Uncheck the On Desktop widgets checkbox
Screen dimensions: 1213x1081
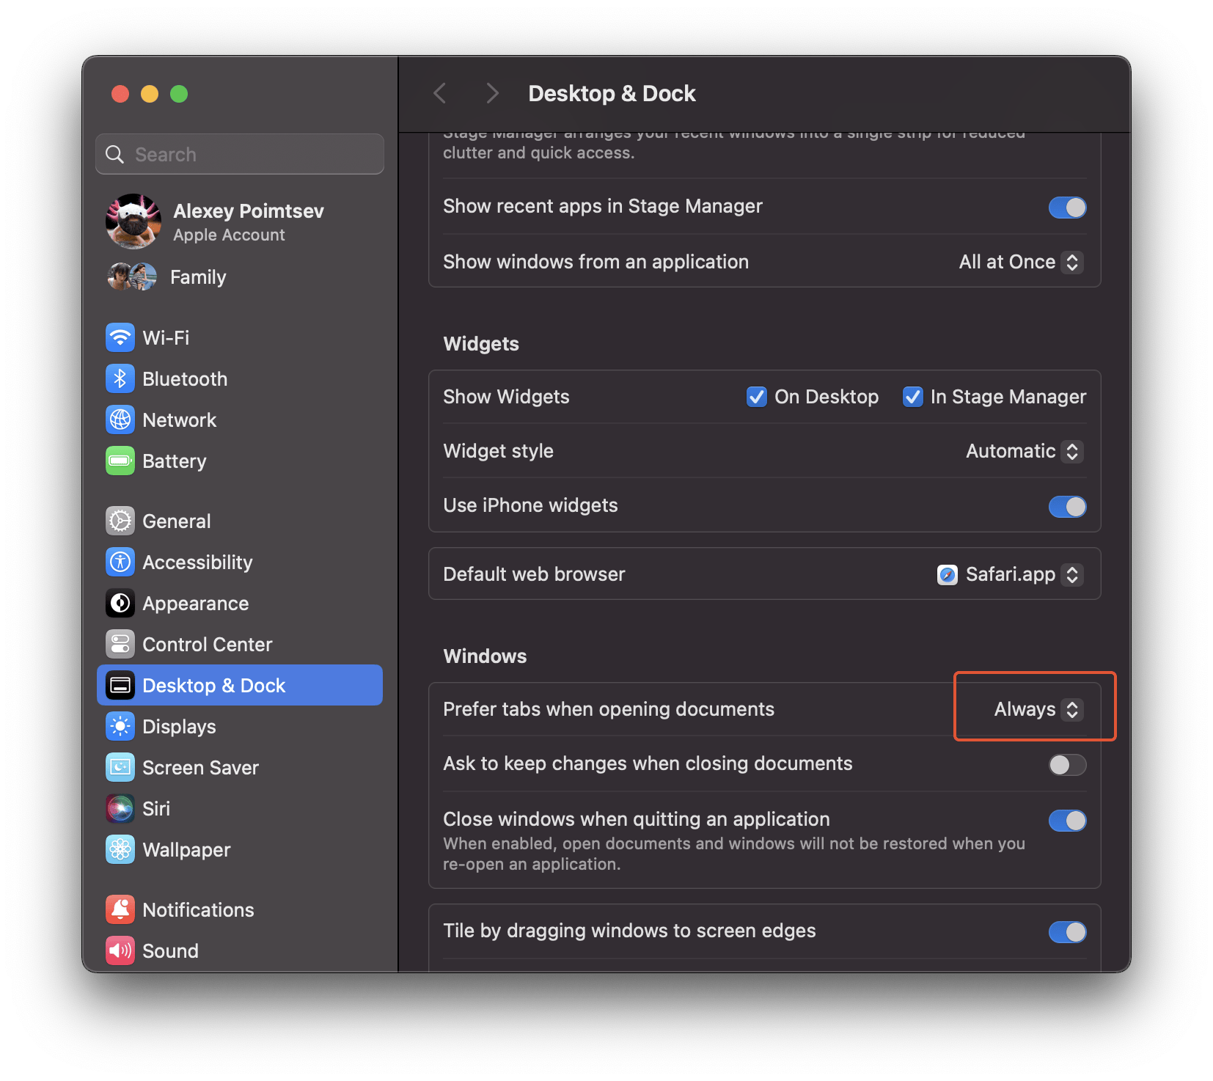756,397
